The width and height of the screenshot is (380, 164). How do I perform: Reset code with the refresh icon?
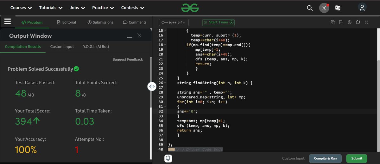[358, 22]
